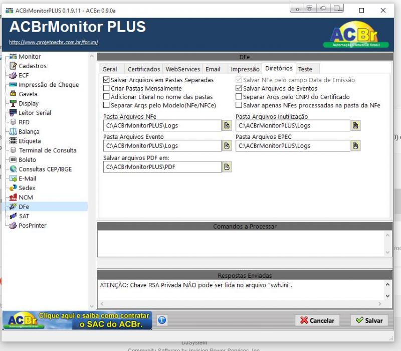The image size is (401, 351).
Task: Check Adicionar Literal no nome das pastas
Action: (106, 96)
